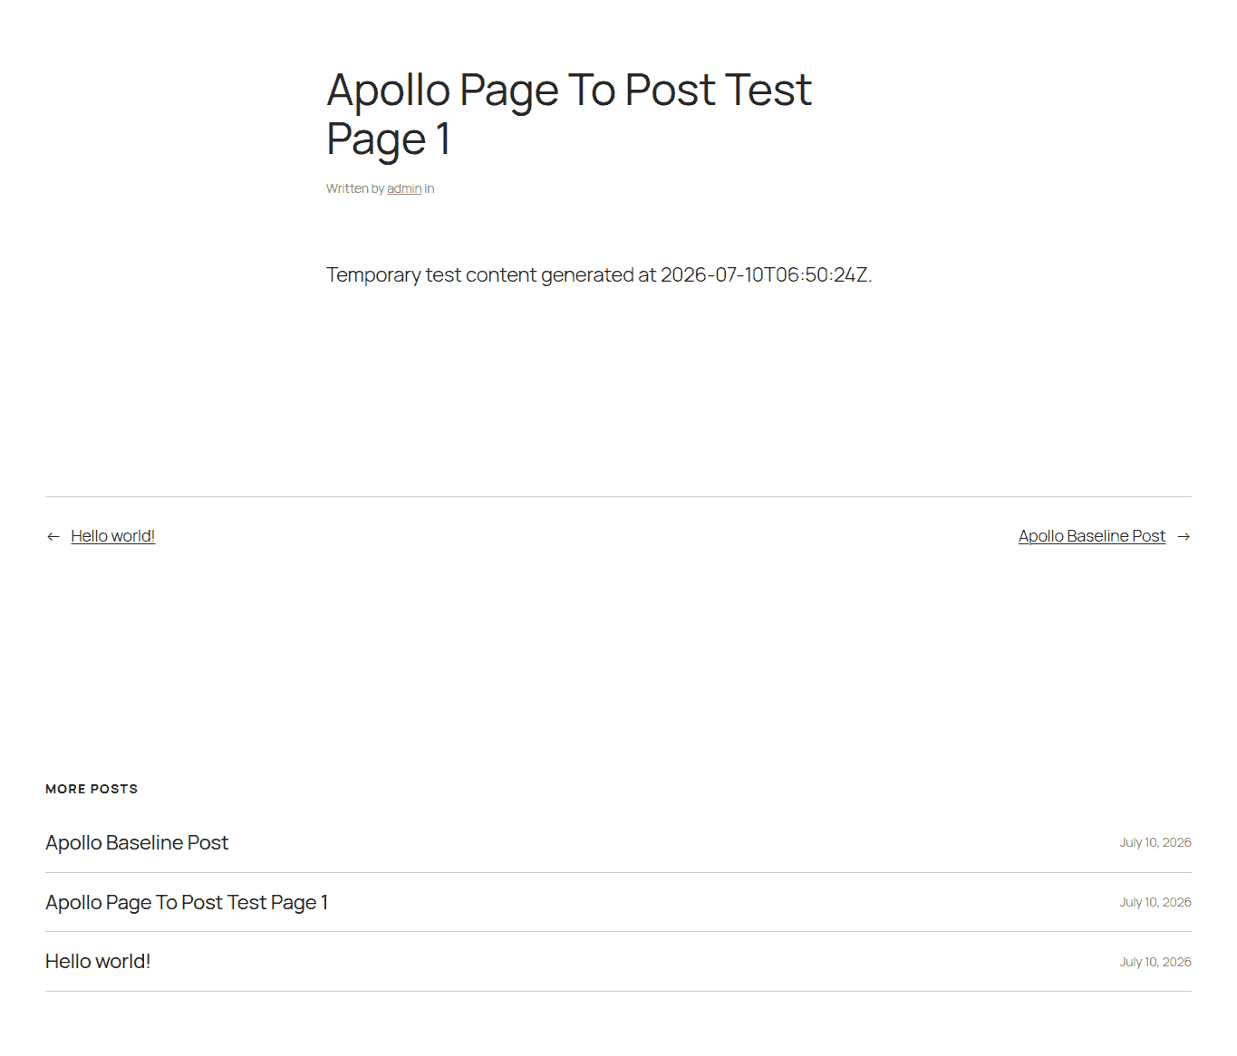Click the page title heading Apollo Page To Post Test Page 1

tap(569, 114)
